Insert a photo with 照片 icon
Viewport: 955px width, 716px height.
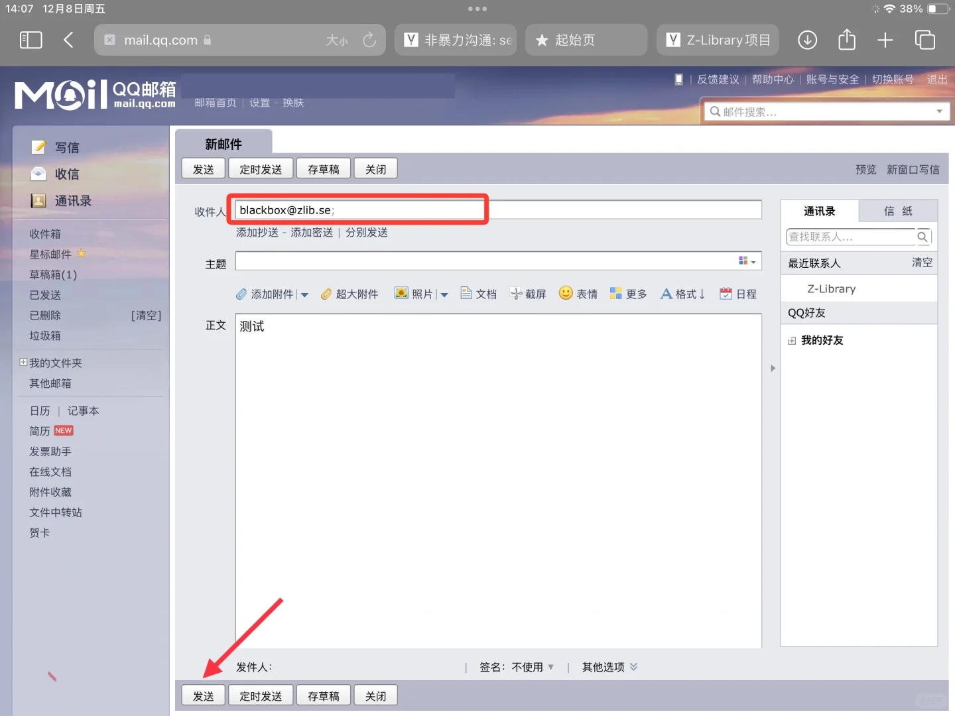point(401,293)
